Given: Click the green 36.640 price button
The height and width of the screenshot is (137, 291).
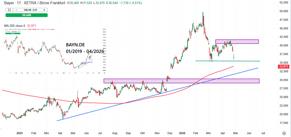Looking at the screenshot, I should [x=27, y=15].
